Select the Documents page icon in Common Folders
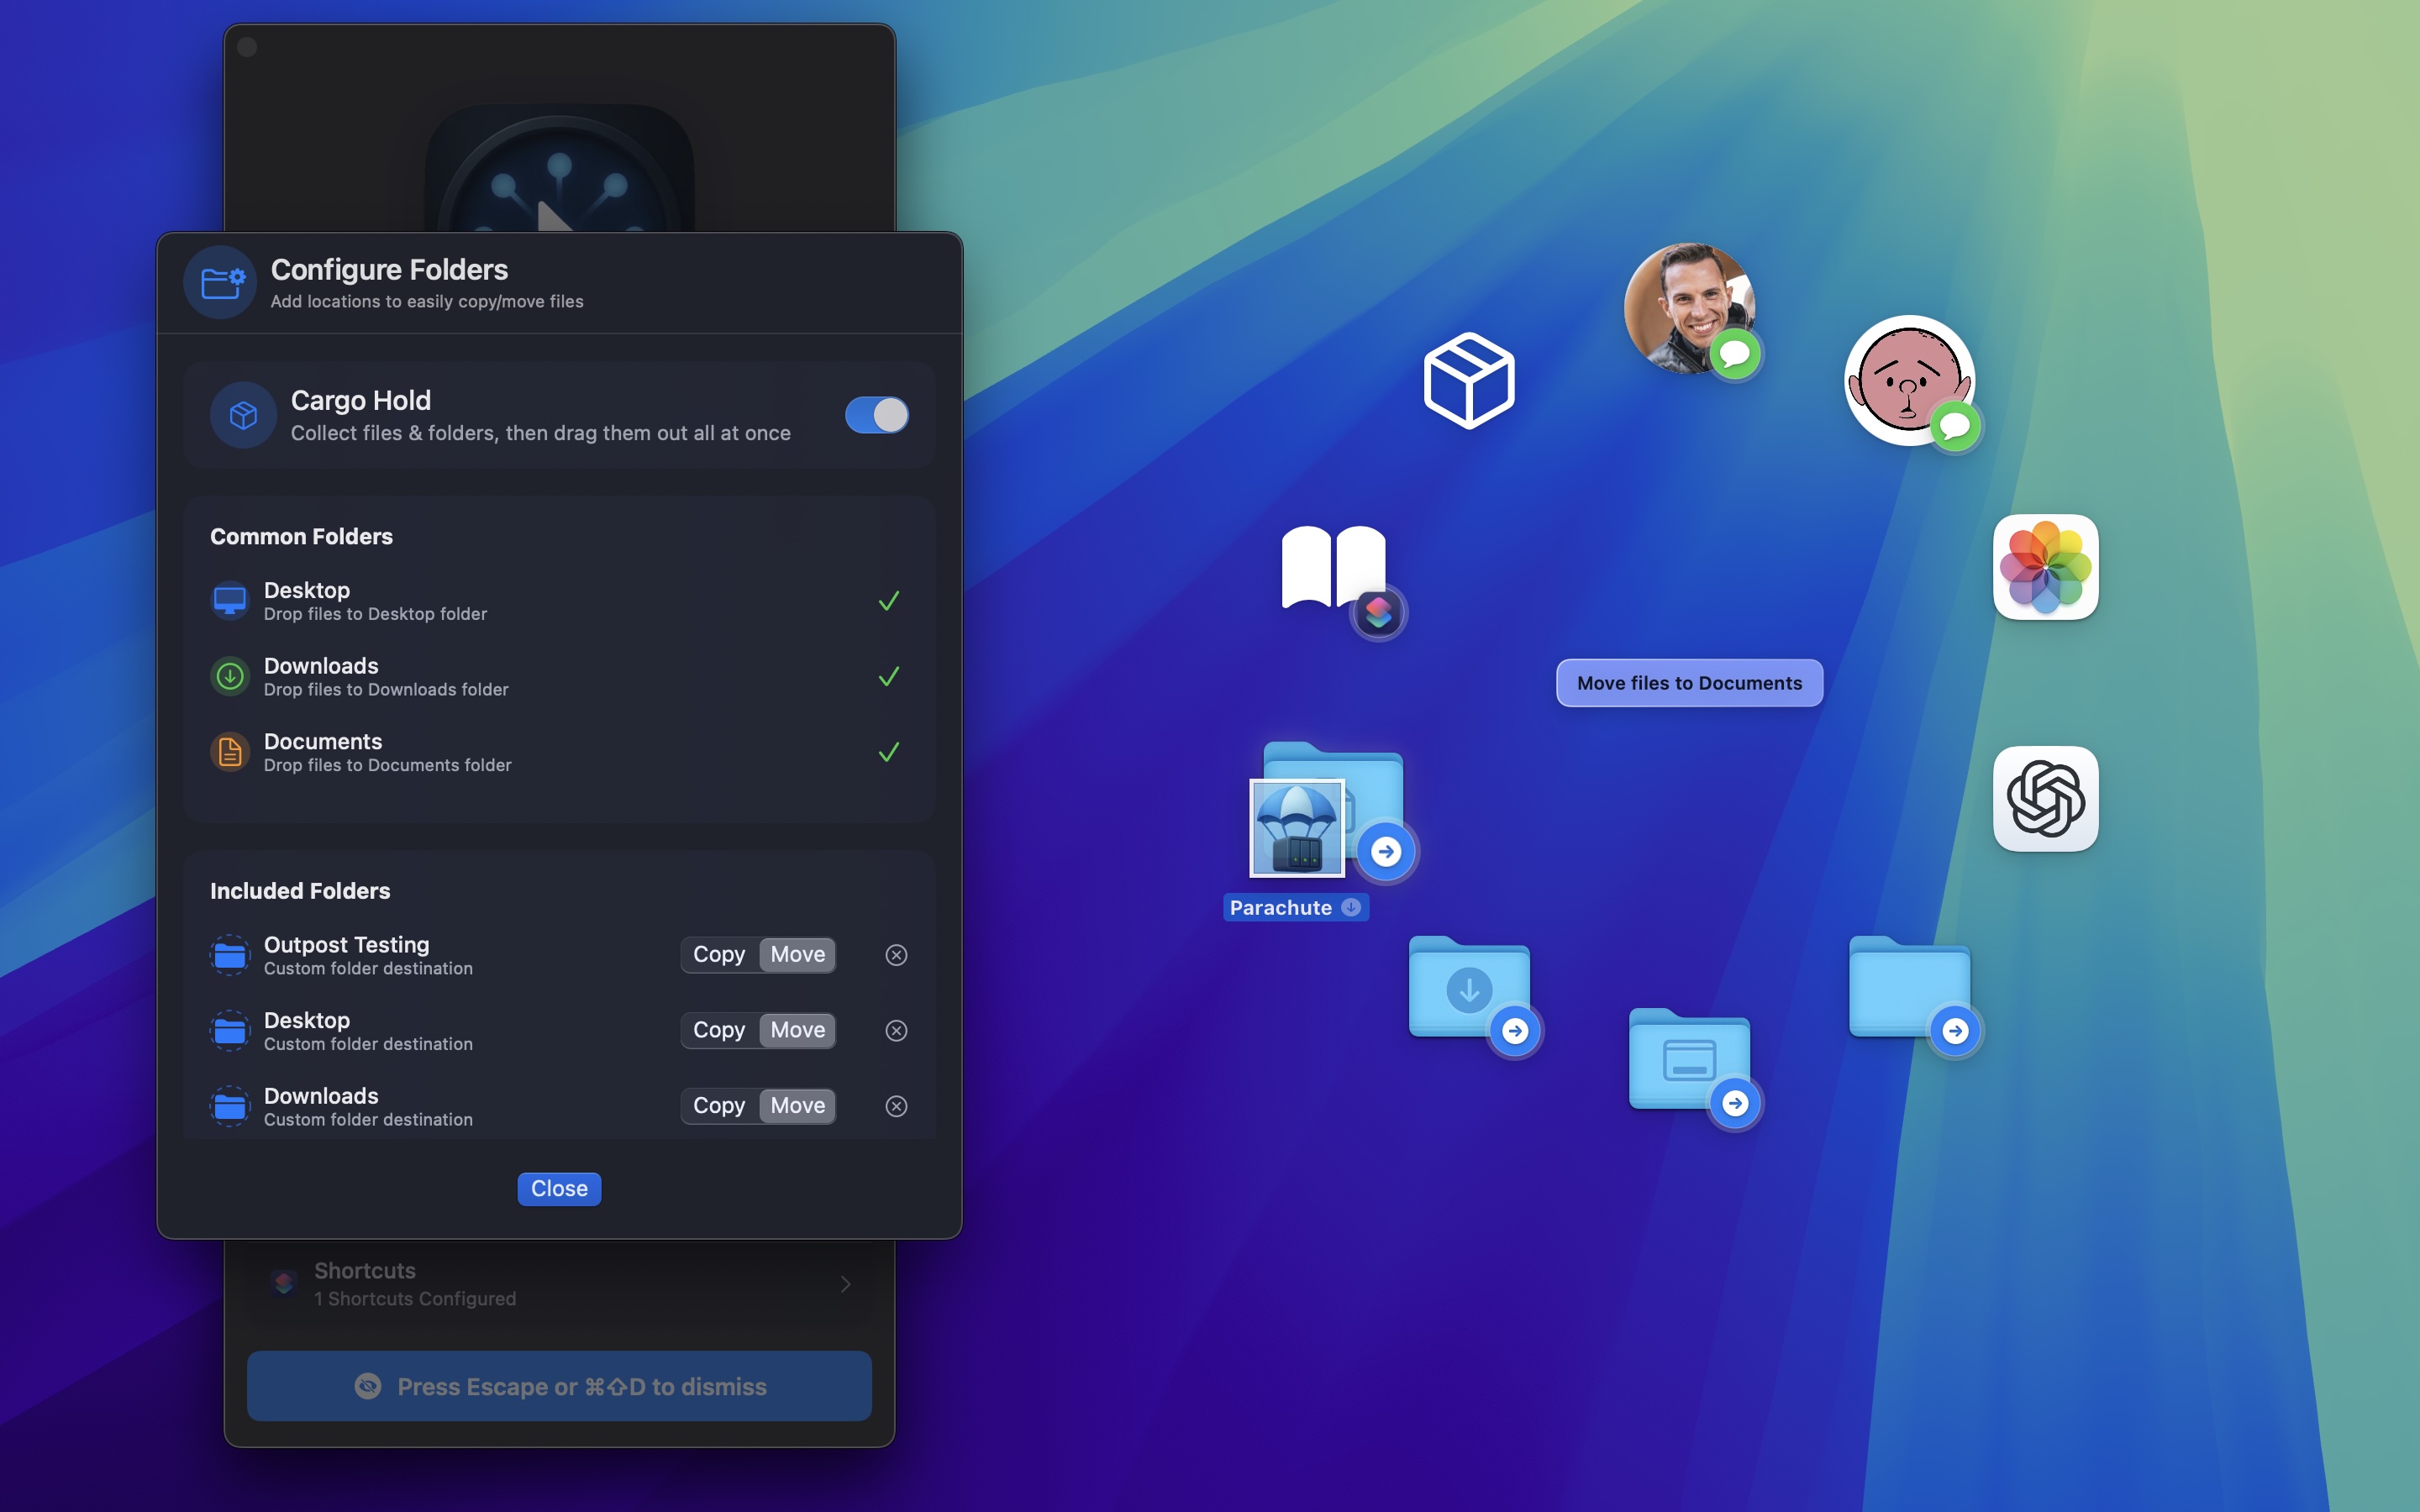The height and width of the screenshot is (1512, 2420). click(229, 751)
